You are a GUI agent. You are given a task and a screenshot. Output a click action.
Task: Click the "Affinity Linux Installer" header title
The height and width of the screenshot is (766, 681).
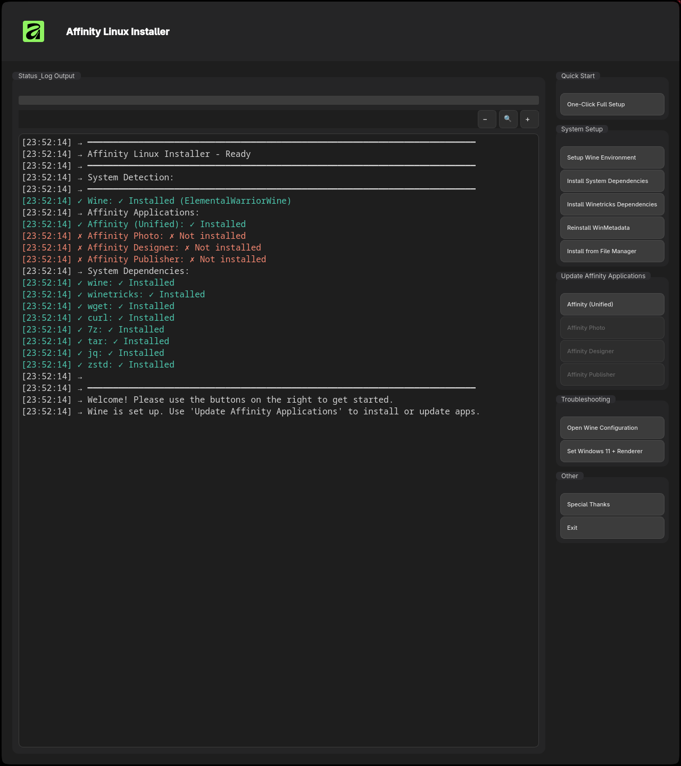[x=118, y=32]
